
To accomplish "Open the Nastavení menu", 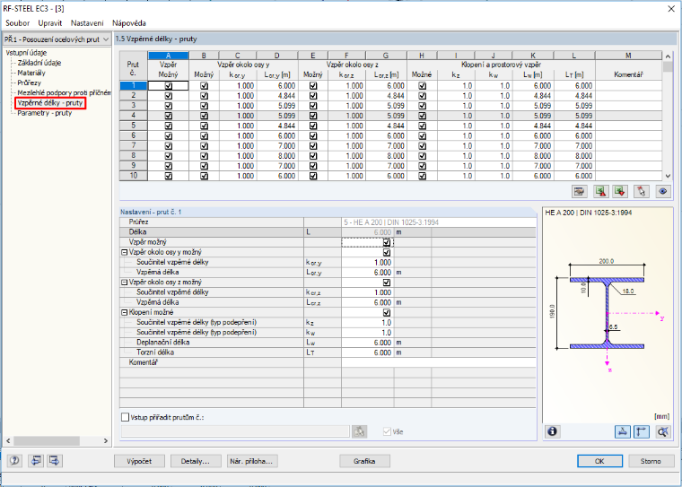I will (87, 23).
